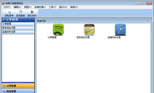Click the square icon on orange 订单管理 bar
The height and width of the screenshot is (93, 154).
[4, 86]
